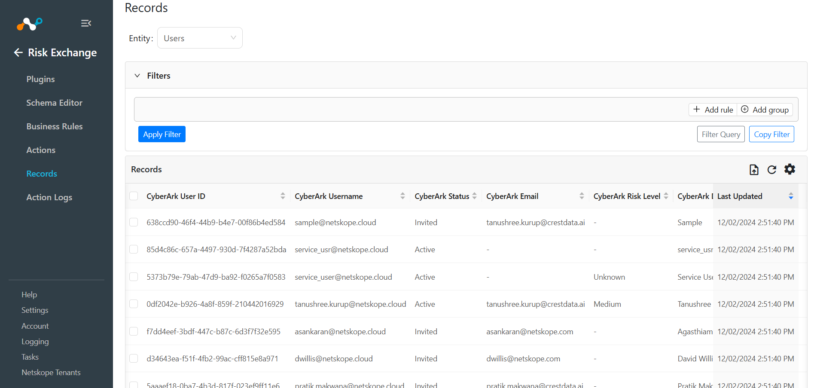Select row with dwillis@netskope.cloud
The image size is (814, 388).
pos(134,358)
